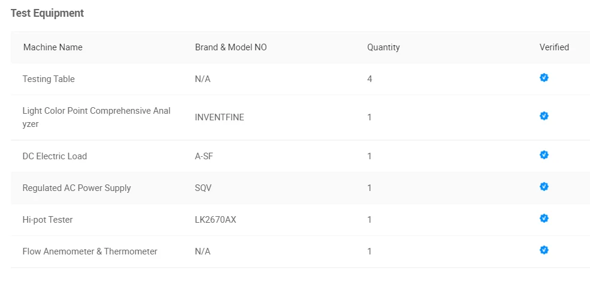Click the Verified column header

pos(554,47)
